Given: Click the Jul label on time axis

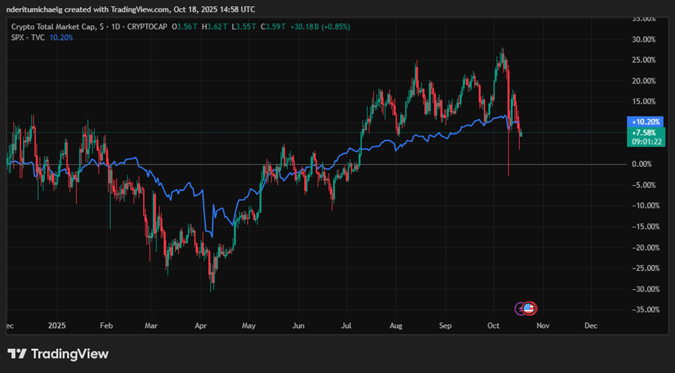Looking at the screenshot, I should 347,326.
